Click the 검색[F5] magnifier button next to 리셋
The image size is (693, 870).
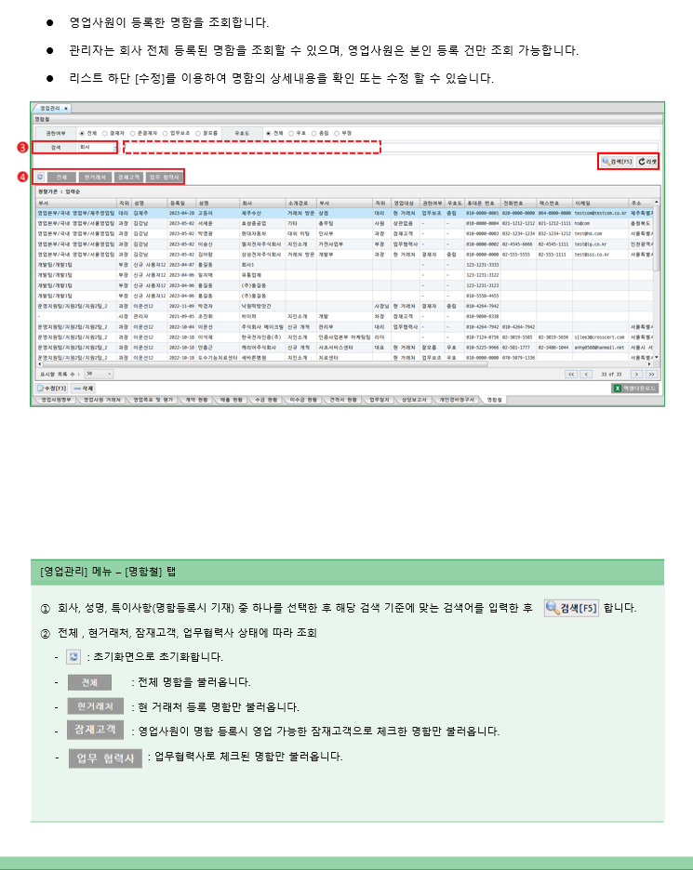click(x=617, y=162)
